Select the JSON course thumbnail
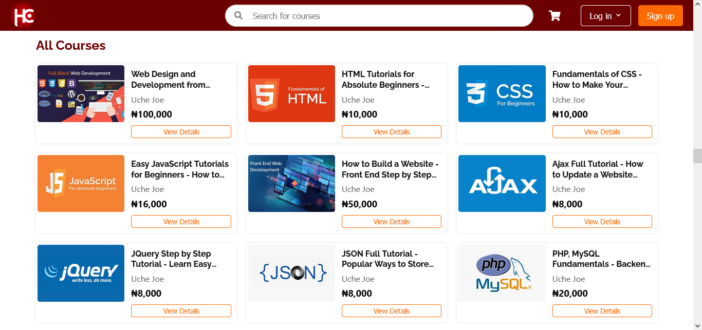Image resolution: width=702 pixels, height=330 pixels. coord(291,273)
